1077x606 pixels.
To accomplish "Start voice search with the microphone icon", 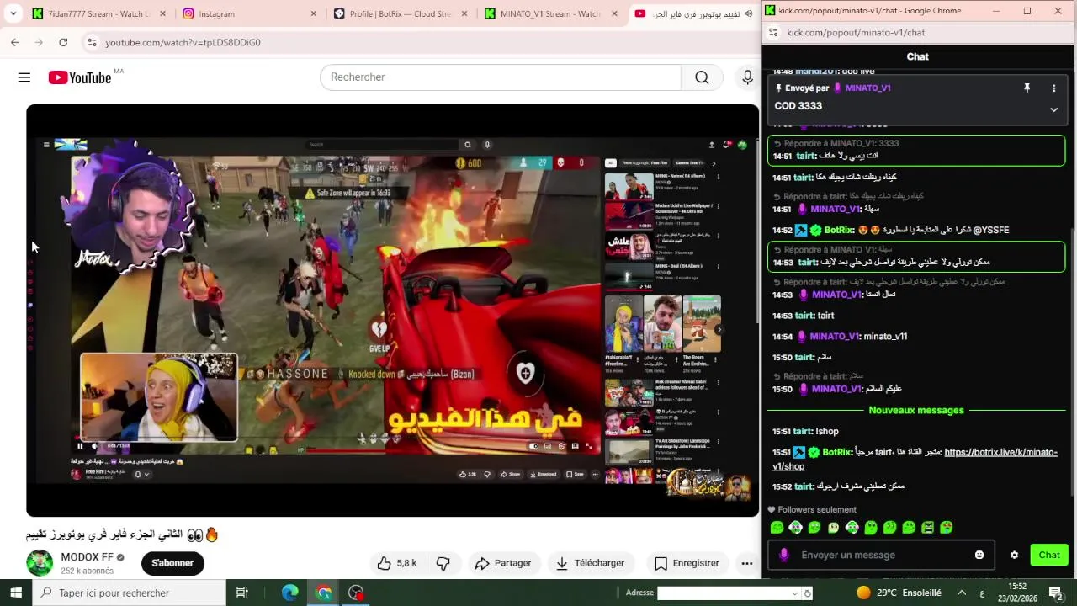I will click(747, 77).
